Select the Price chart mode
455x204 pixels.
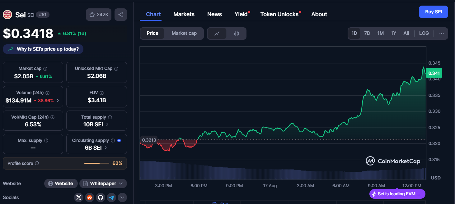(x=152, y=34)
